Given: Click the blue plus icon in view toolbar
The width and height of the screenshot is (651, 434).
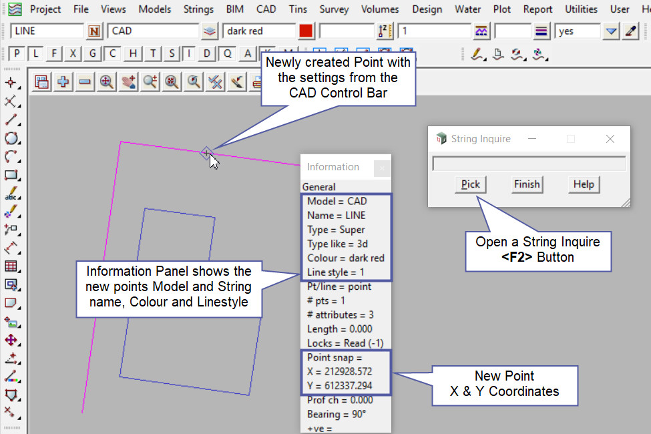Looking at the screenshot, I should (x=63, y=81).
